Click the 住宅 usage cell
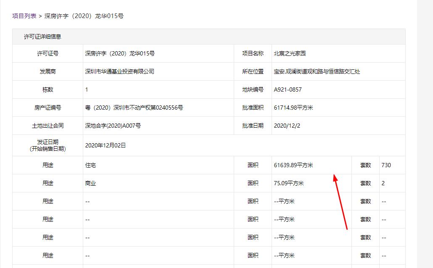The width and height of the screenshot is (433, 268). 89,165
